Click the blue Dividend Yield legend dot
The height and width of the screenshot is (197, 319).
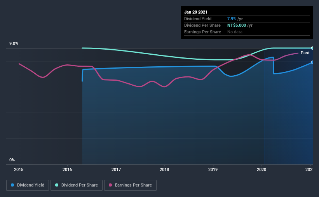[x=12, y=185]
